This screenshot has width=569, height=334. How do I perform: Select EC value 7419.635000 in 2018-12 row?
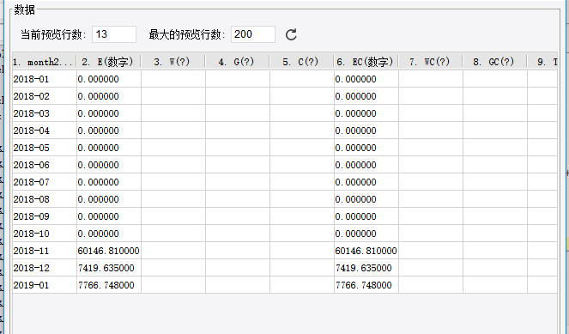(366, 268)
